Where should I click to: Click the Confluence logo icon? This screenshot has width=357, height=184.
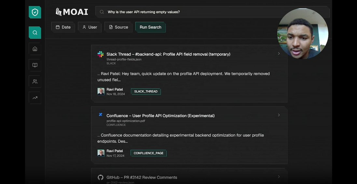pos(101,115)
